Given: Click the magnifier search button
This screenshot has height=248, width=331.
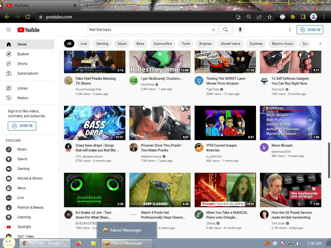Looking at the screenshot, I should click(x=225, y=30).
